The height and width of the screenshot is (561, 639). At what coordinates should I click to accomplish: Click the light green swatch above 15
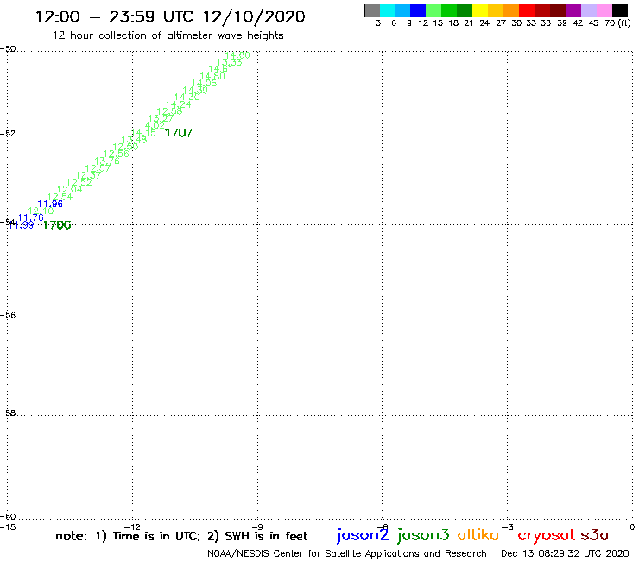[x=434, y=10]
